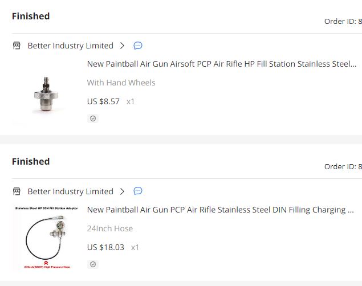
Task: Open Better Industry Limited store from first order
Action: click(x=70, y=46)
